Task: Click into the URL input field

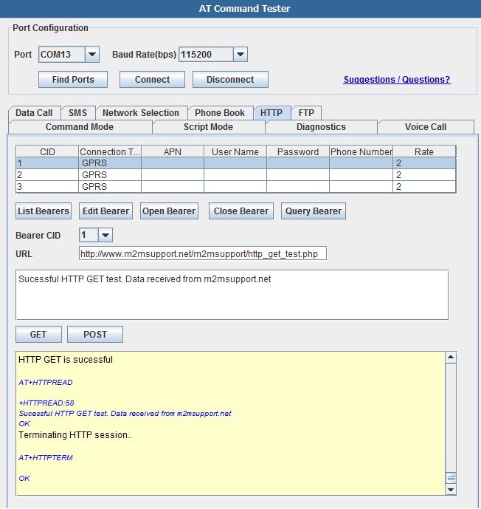Action: 203,253
